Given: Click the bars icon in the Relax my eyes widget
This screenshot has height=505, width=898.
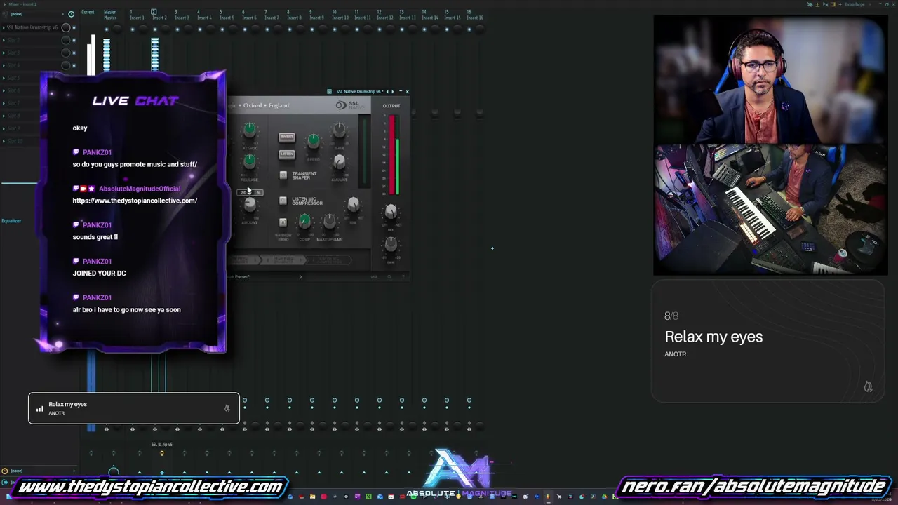Looking at the screenshot, I should [x=39, y=408].
